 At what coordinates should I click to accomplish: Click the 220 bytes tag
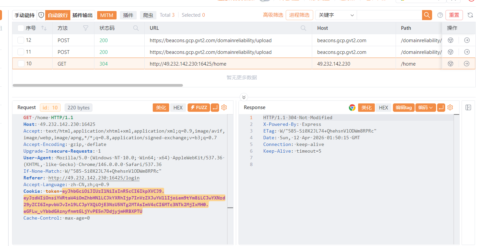tap(78, 107)
